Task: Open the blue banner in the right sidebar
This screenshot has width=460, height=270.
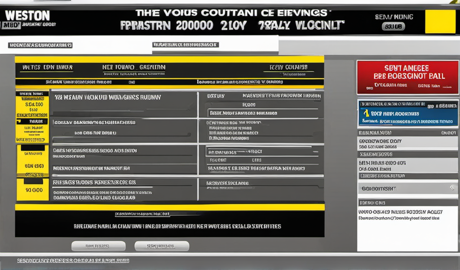Action: [409, 112]
